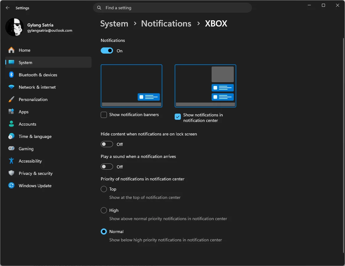
Task: Click the XBOX breadcrumb title
Action: 216,23
